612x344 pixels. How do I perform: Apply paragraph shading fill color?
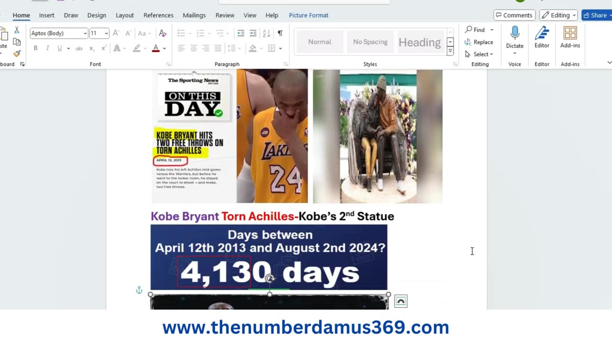coord(252,48)
